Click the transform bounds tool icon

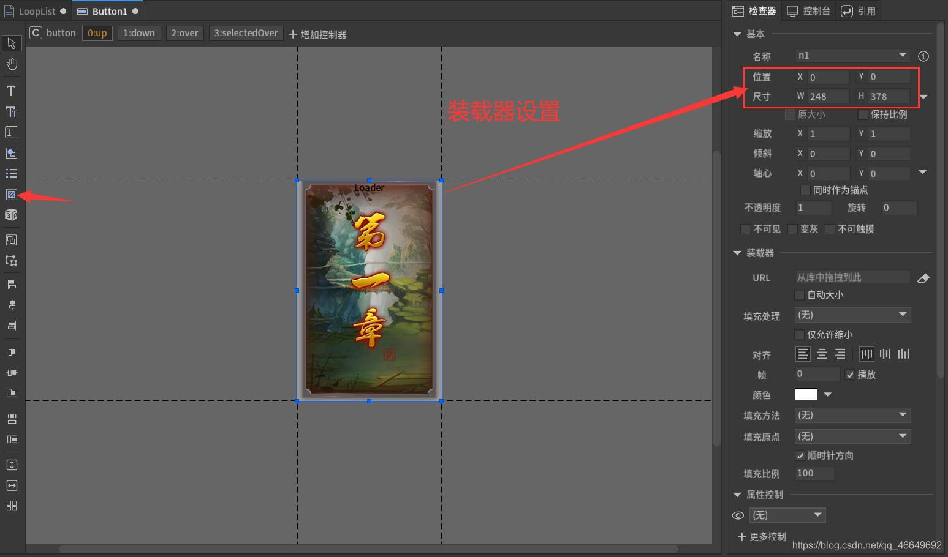pos(11,260)
